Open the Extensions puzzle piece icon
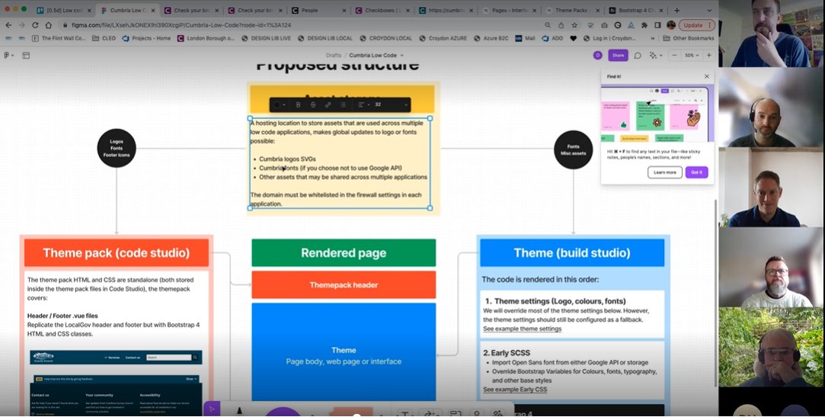Screen dimensions: 825x417 pyautogui.click(x=644, y=24)
